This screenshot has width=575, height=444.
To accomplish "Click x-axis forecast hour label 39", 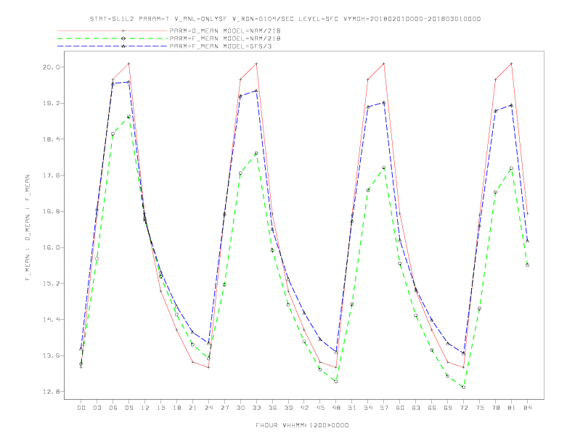I will [289, 408].
